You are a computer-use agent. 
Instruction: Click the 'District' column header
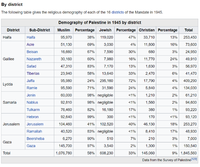point(13,30)
